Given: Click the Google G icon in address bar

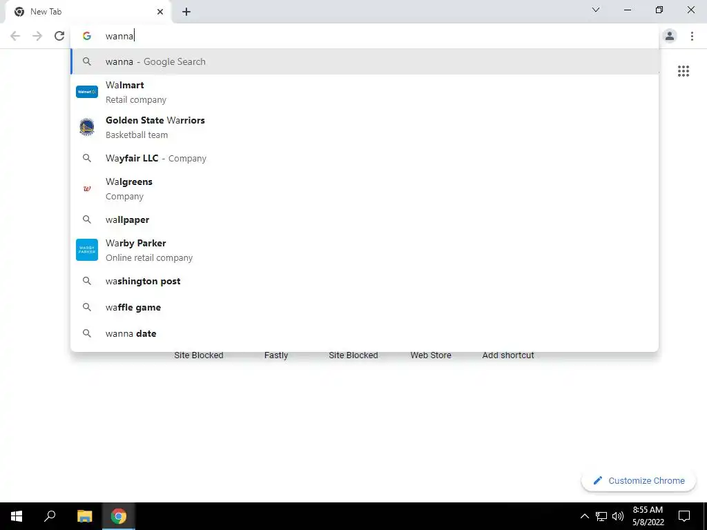Looking at the screenshot, I should (x=87, y=36).
